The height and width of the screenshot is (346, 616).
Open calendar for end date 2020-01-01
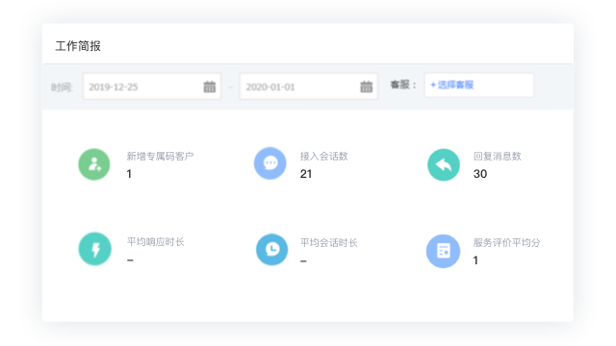click(366, 86)
